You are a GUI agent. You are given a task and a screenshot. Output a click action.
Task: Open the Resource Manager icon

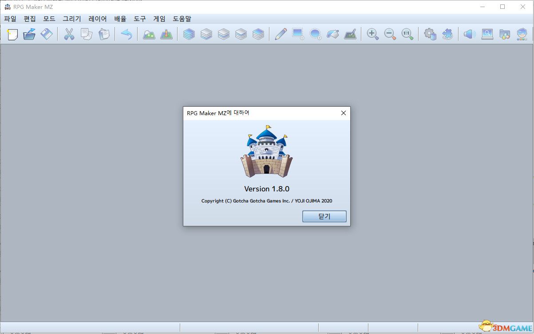tap(504, 34)
